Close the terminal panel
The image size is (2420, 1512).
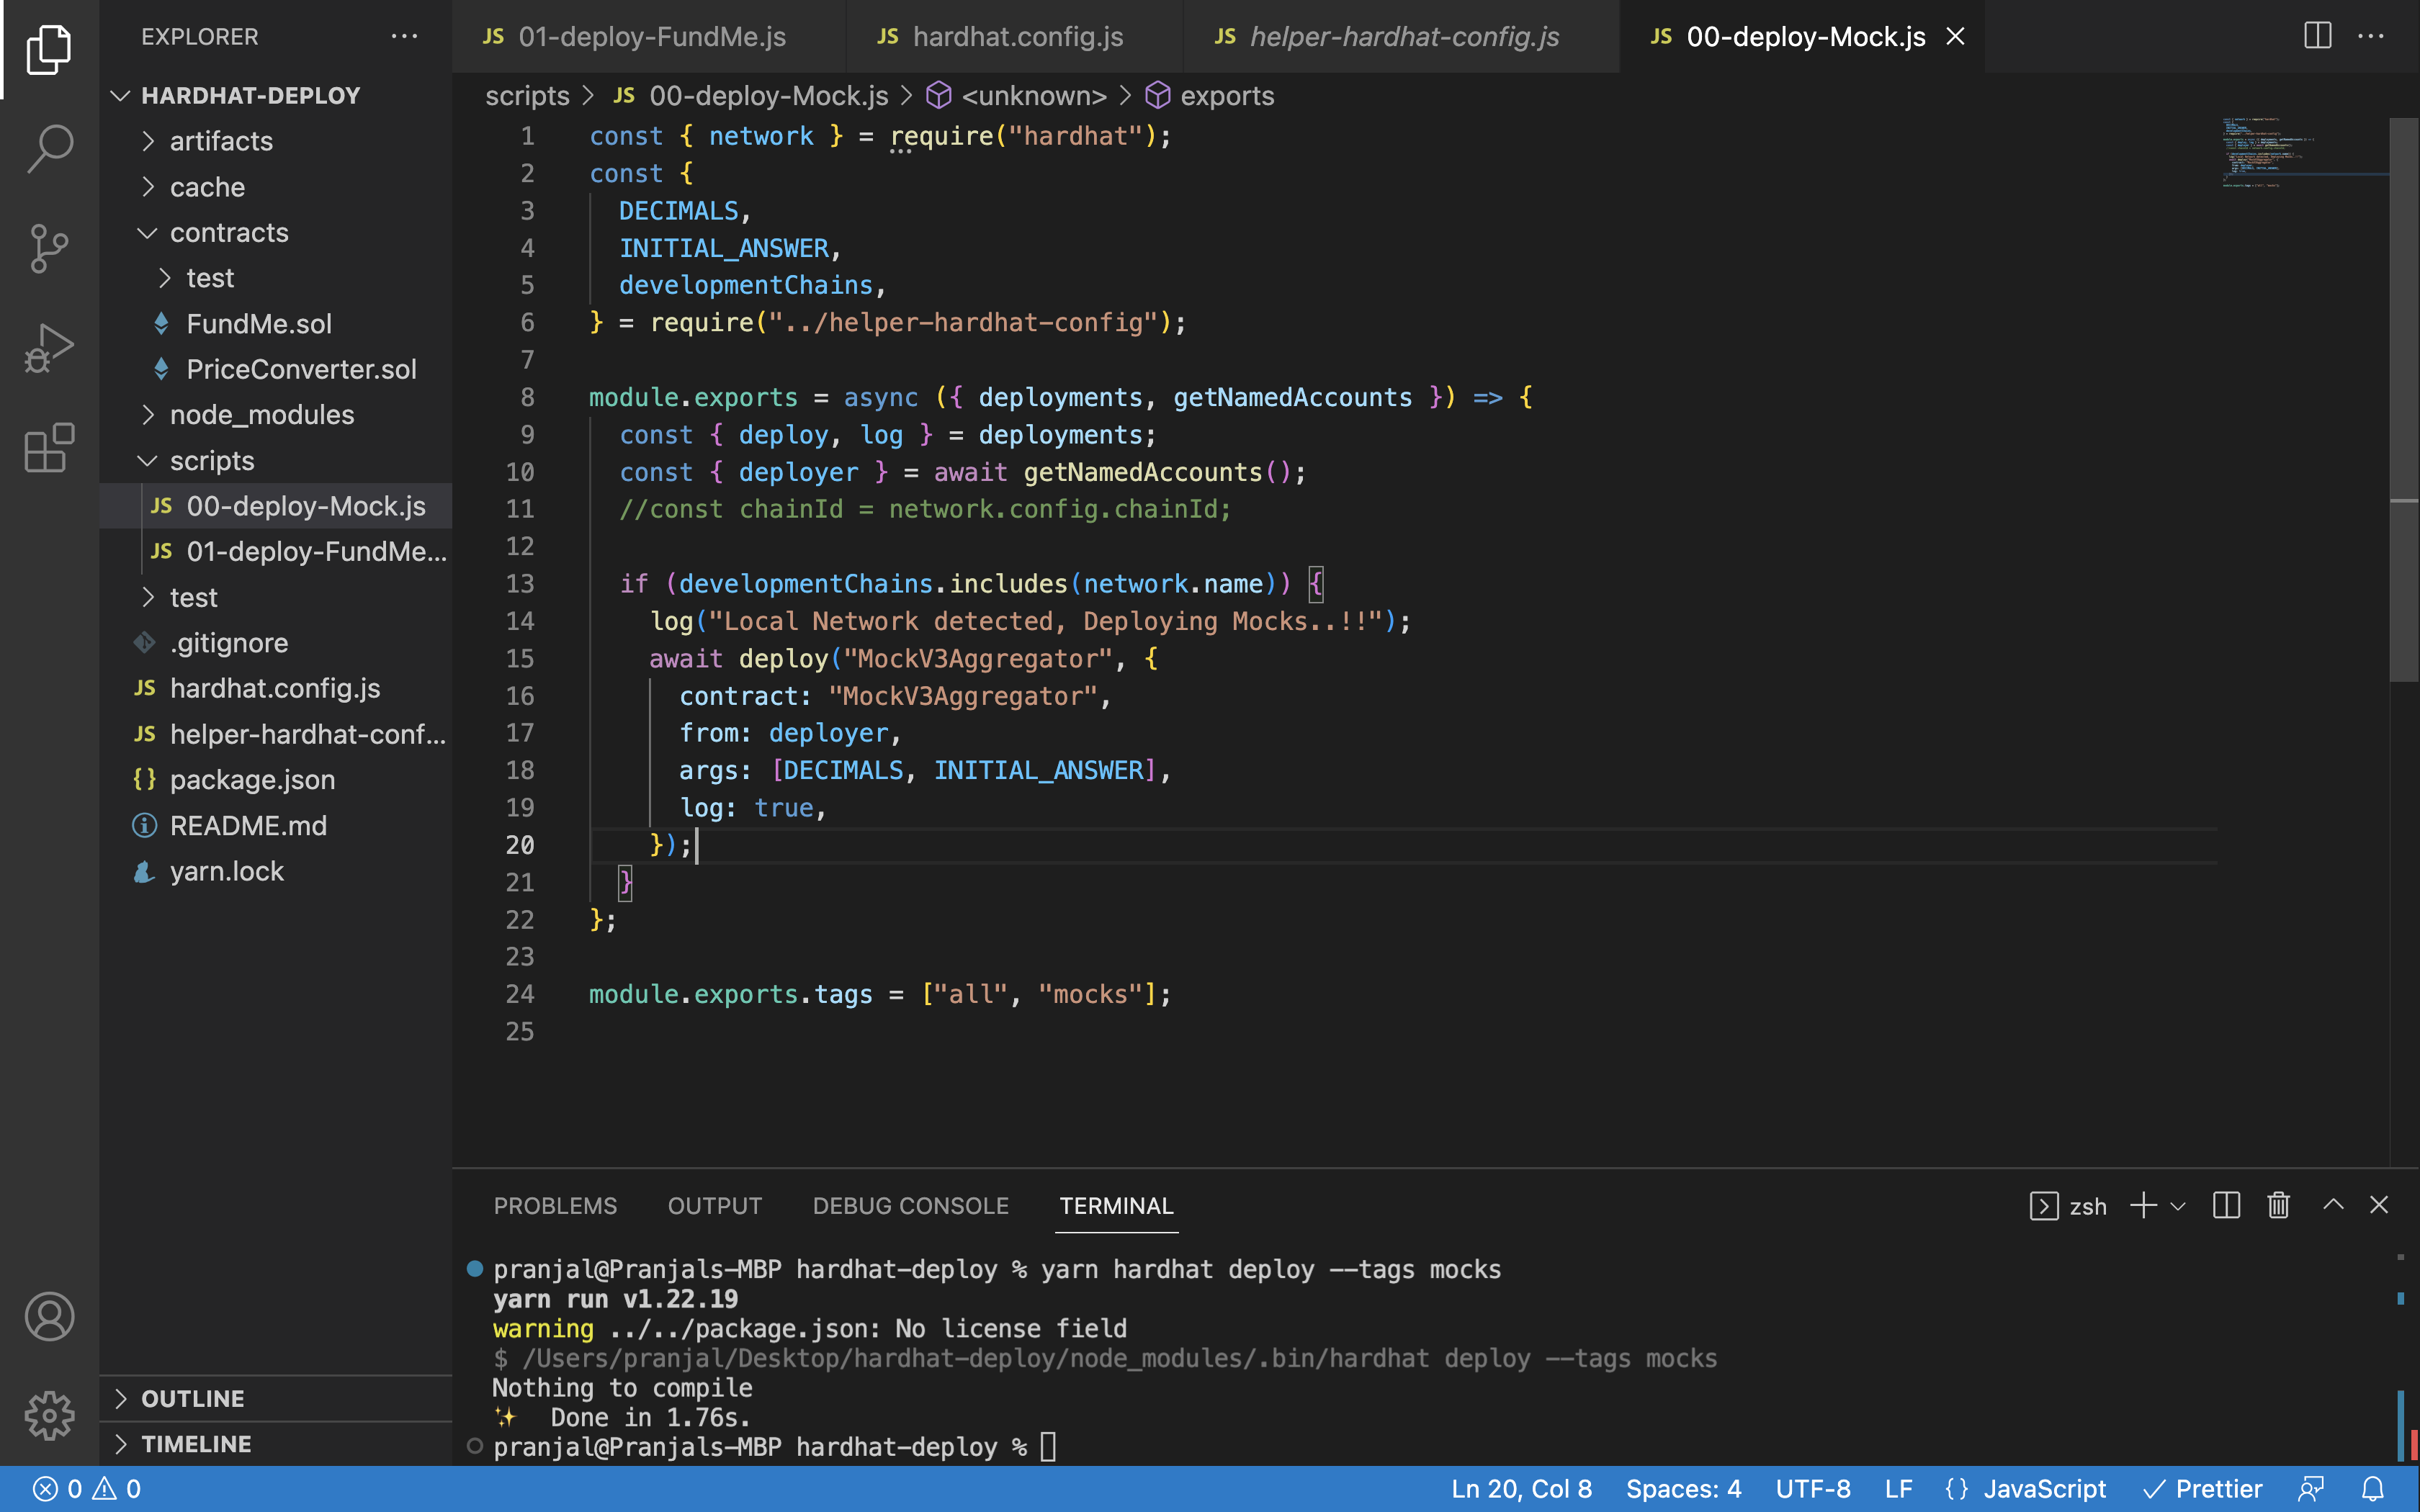point(2379,1205)
